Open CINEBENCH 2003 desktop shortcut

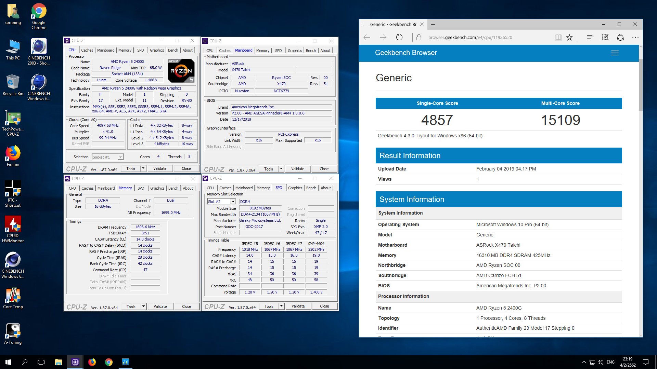pyautogui.click(x=39, y=52)
